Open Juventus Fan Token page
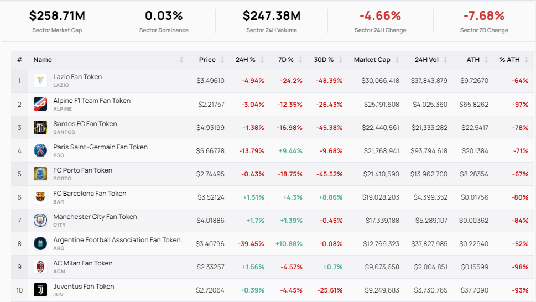The width and height of the screenshot is (536, 302). click(x=84, y=287)
